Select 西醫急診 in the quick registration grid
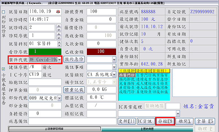Screen dimensions: 219x132 [x=161, y=79]
